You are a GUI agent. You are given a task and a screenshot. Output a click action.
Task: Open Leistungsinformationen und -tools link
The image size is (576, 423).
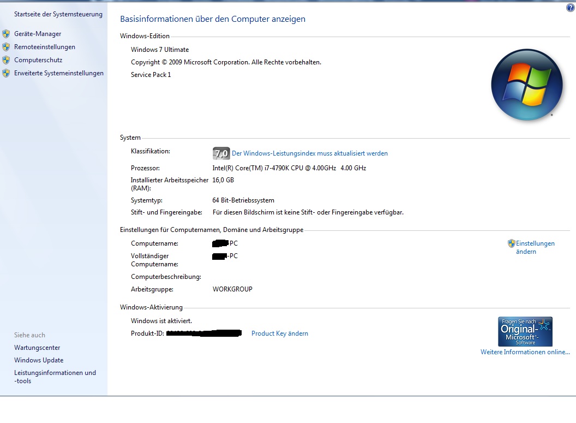click(x=55, y=377)
